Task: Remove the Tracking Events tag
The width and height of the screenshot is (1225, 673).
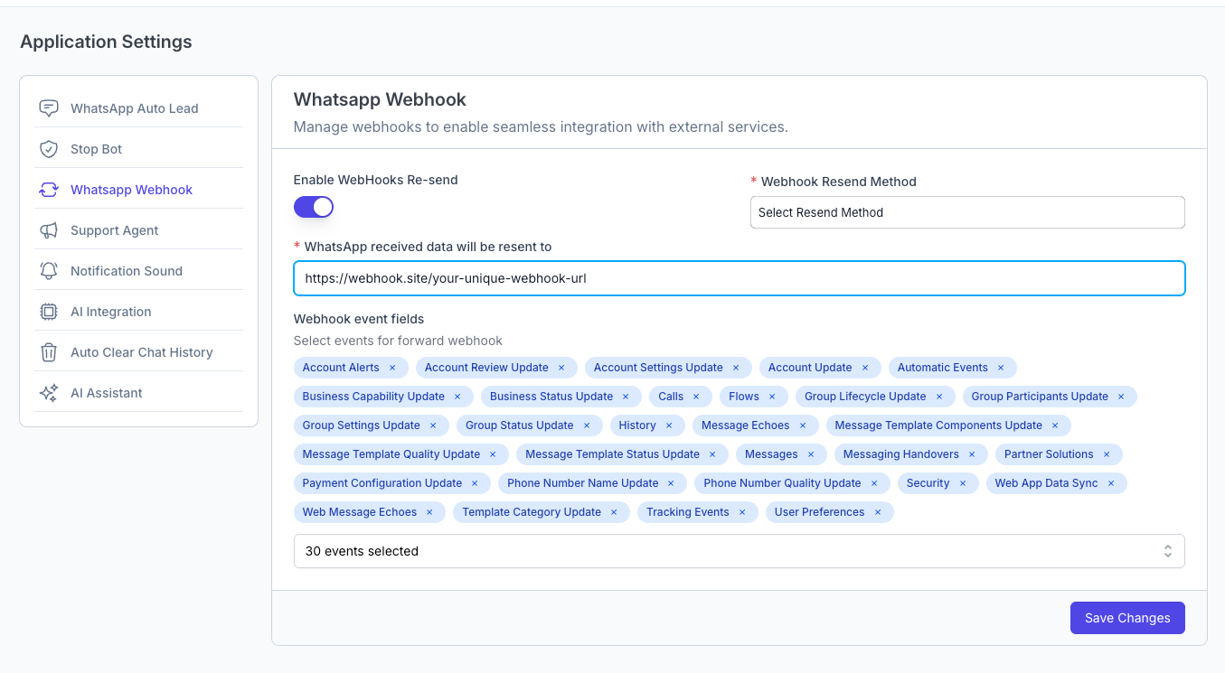Action: [x=742, y=512]
